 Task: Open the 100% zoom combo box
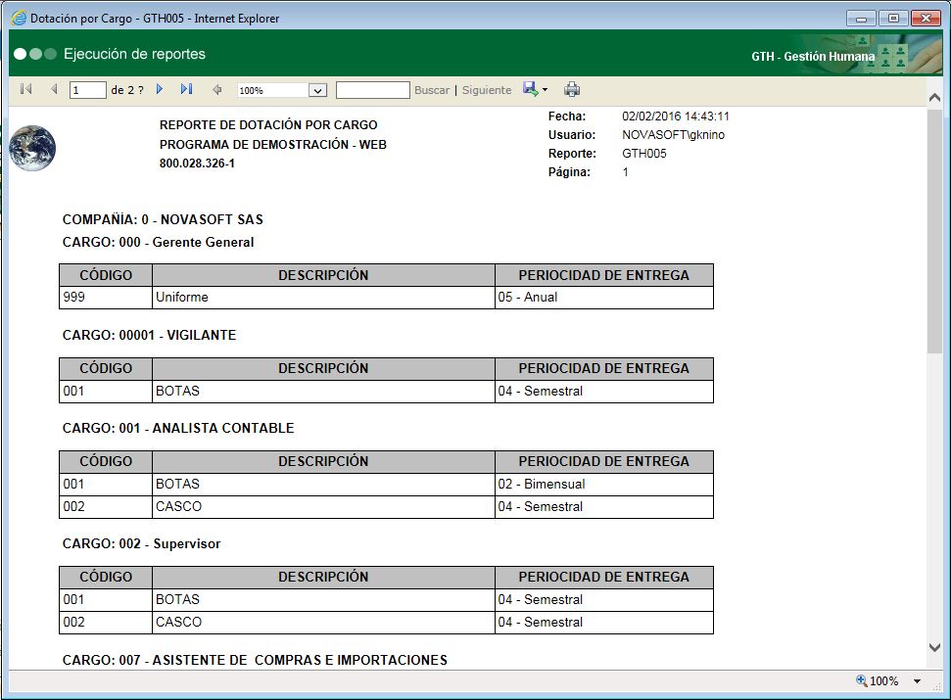point(282,90)
